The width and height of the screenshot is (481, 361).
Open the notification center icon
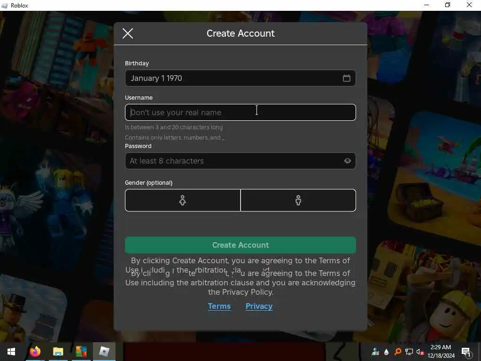point(466,352)
